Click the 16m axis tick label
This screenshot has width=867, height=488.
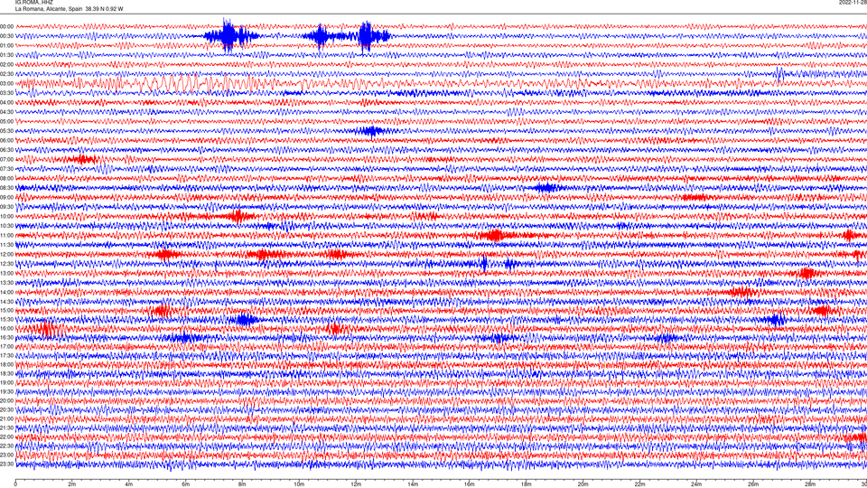pyautogui.click(x=470, y=484)
